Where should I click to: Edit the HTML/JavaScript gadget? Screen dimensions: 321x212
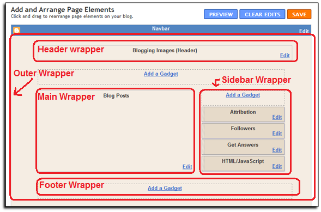click(277, 166)
